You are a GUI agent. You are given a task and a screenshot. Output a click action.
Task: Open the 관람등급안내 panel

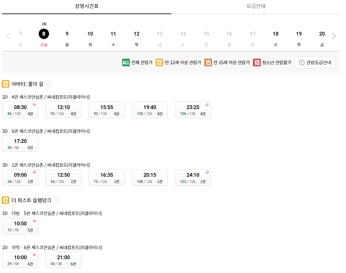click(x=315, y=62)
